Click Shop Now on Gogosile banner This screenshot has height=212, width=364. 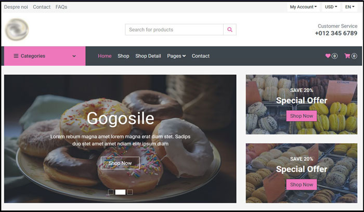120,163
